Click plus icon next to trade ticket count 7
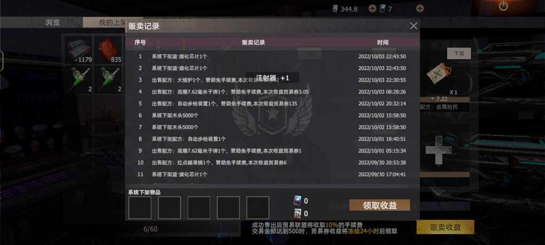 click(420, 9)
